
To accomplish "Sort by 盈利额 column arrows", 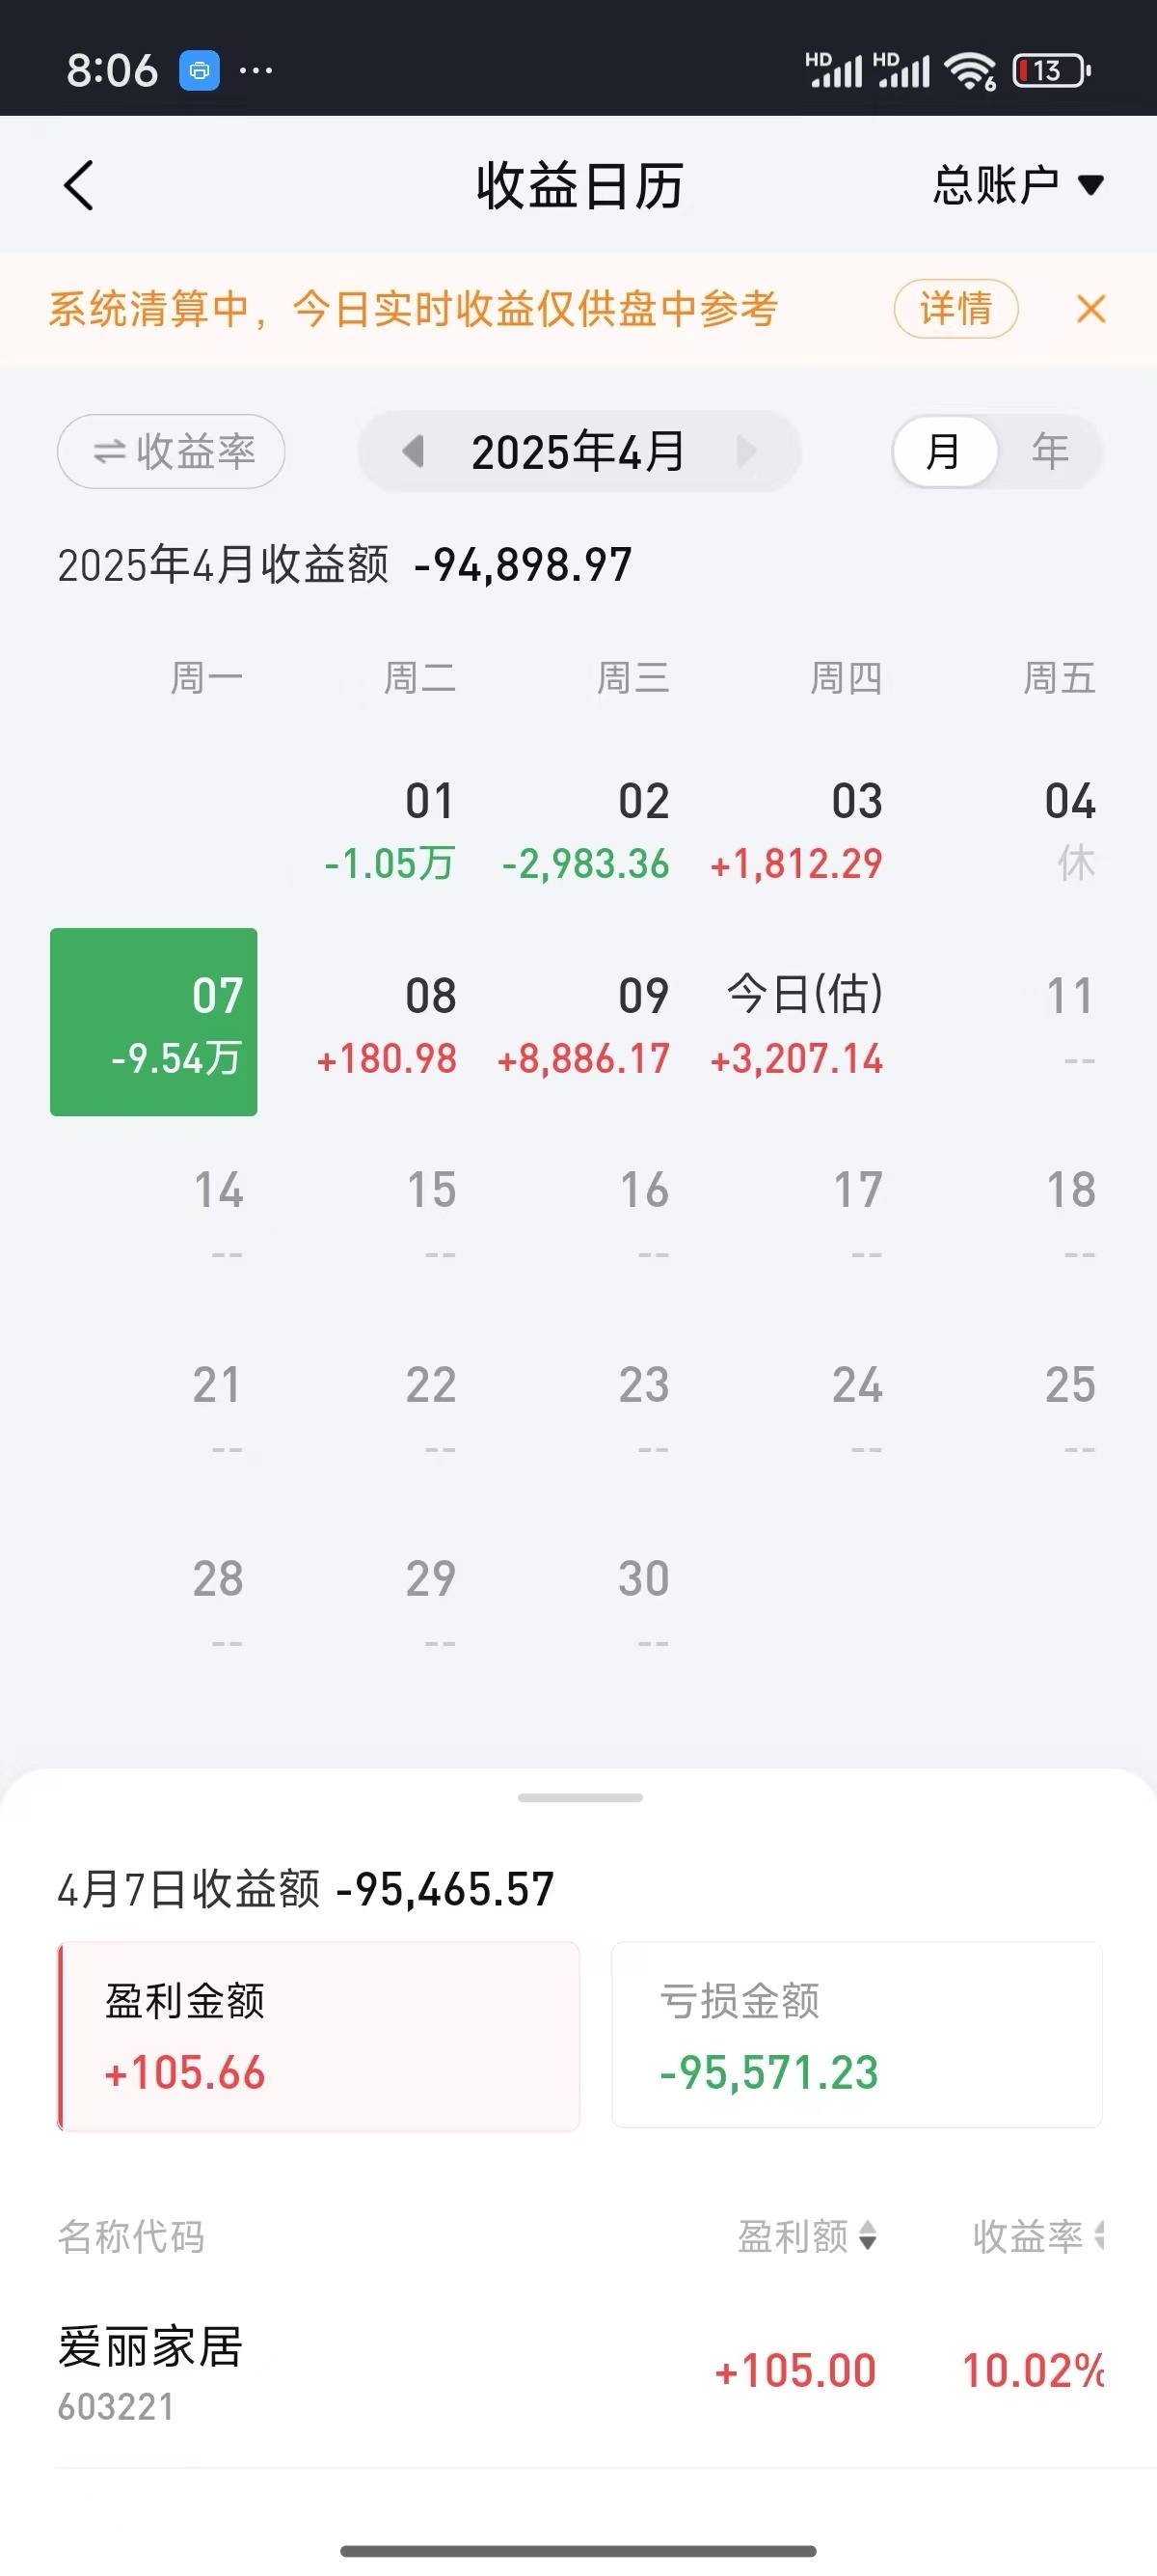I will (867, 2235).
